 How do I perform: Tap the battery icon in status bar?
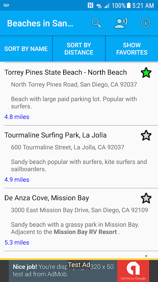[129, 5]
